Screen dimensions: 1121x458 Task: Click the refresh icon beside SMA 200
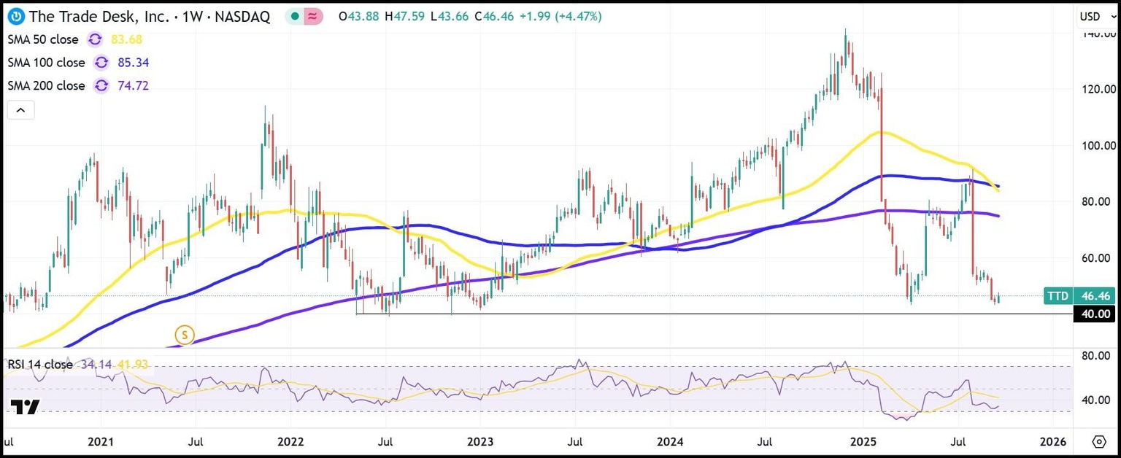(x=101, y=86)
